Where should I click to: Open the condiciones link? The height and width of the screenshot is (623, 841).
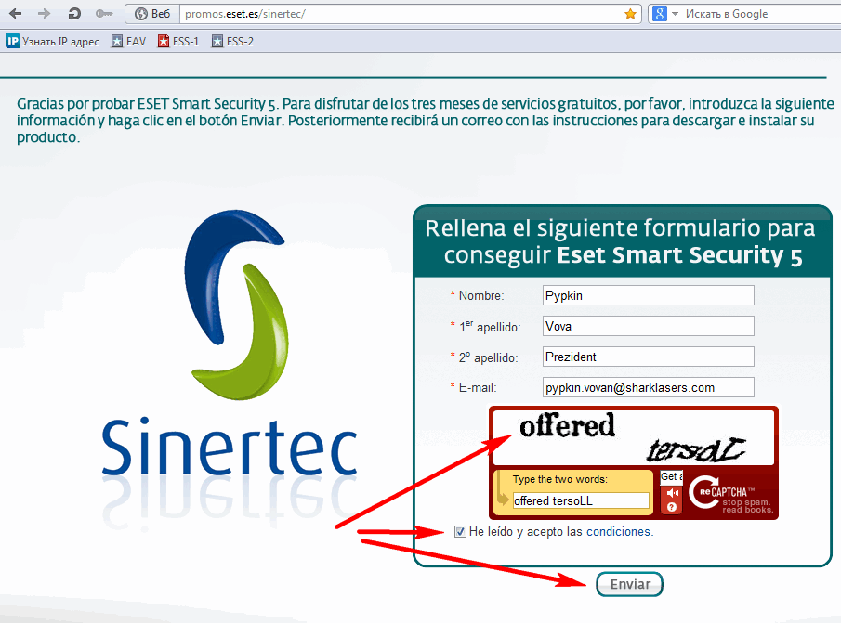(618, 531)
